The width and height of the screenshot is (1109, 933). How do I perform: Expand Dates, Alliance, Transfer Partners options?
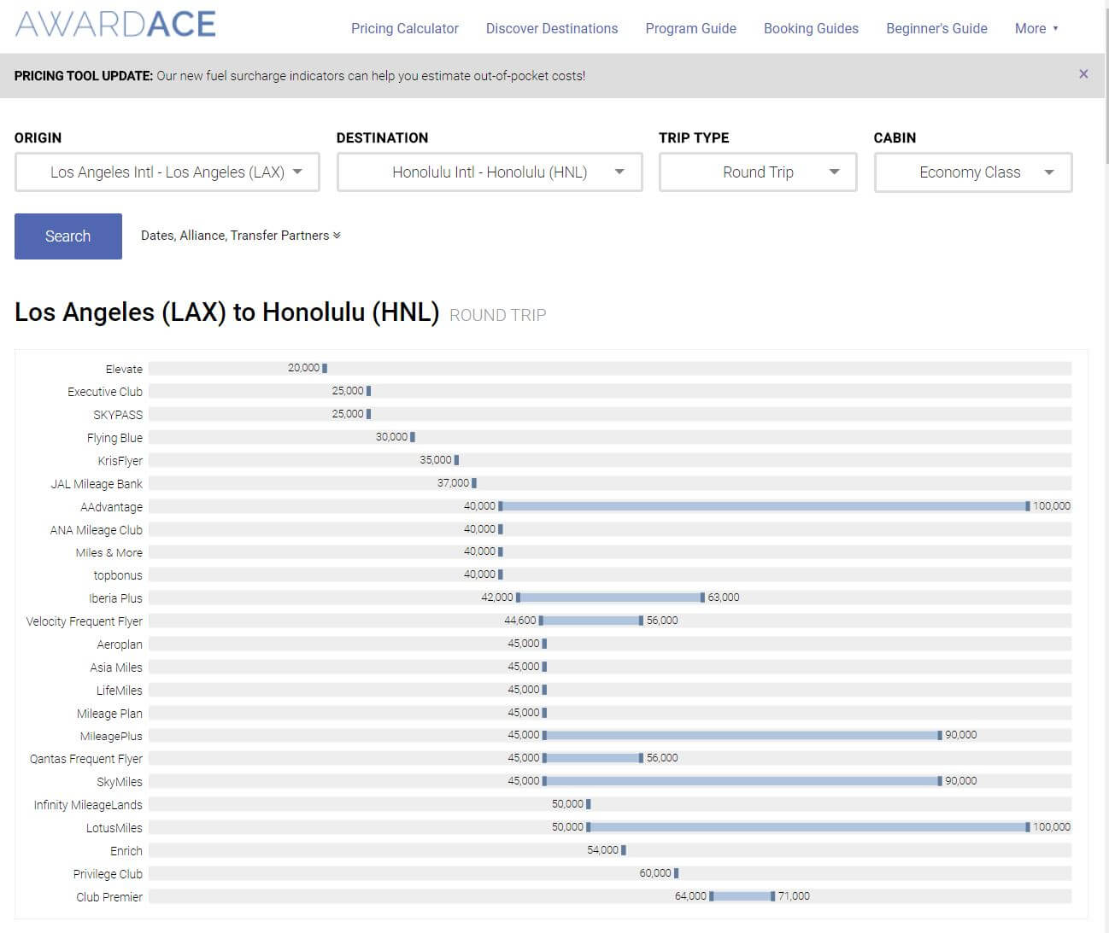coord(241,236)
